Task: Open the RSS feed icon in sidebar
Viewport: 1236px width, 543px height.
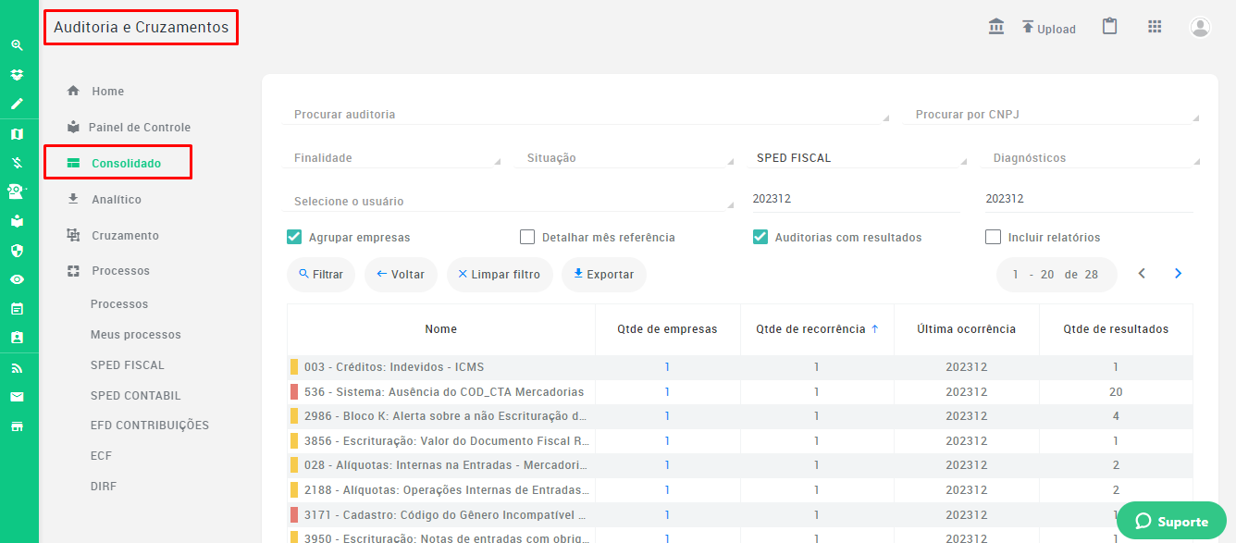Action: click(x=17, y=368)
